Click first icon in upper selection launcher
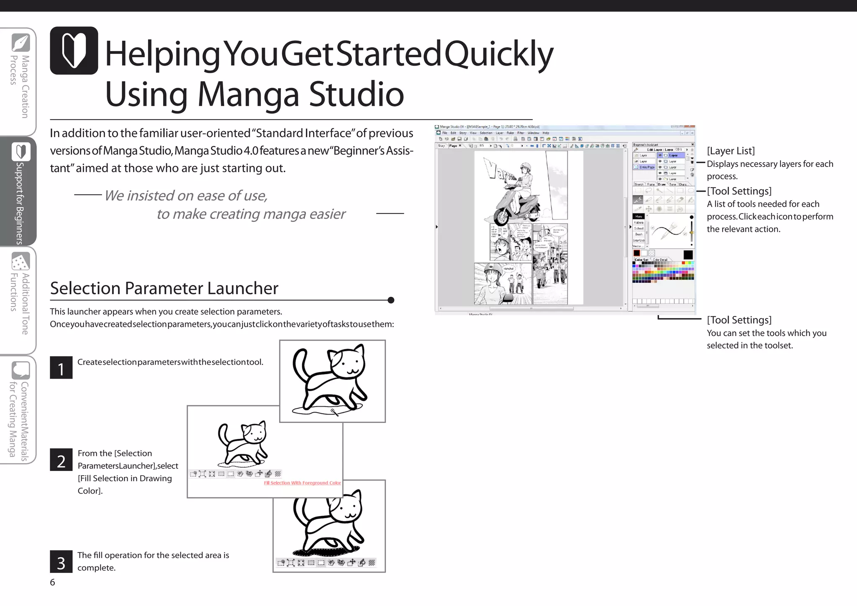857x606 pixels. coord(193,474)
